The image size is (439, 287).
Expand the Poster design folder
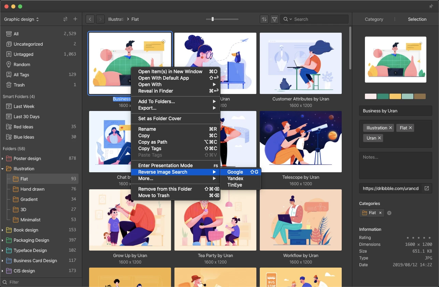[3, 159]
